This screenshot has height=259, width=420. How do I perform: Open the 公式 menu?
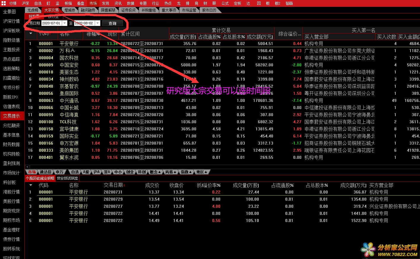click(225, 3)
